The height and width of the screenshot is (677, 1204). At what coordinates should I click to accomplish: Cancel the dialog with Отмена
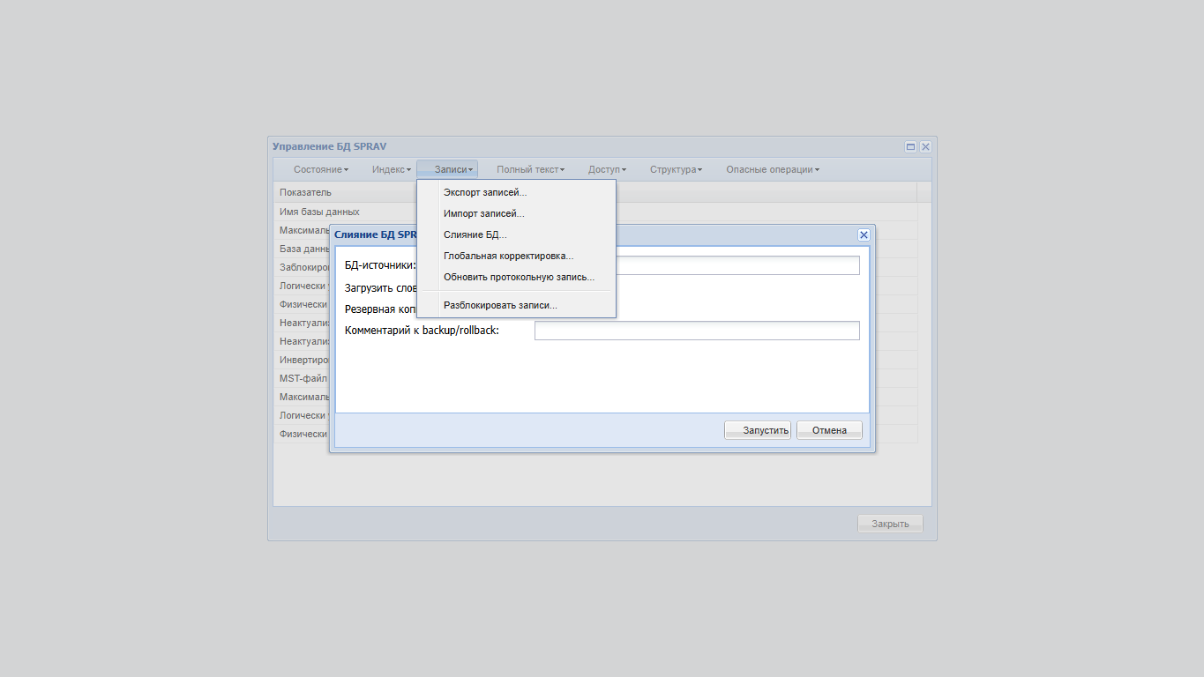(x=829, y=430)
